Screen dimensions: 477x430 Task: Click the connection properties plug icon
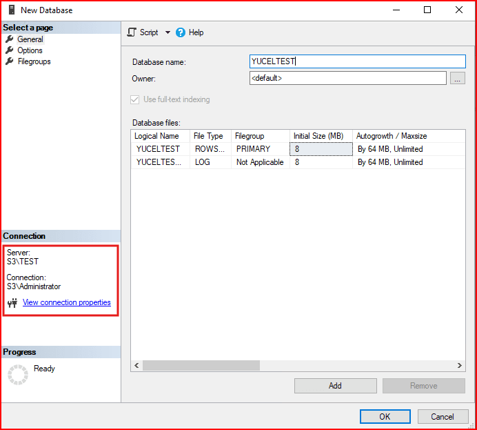point(12,303)
